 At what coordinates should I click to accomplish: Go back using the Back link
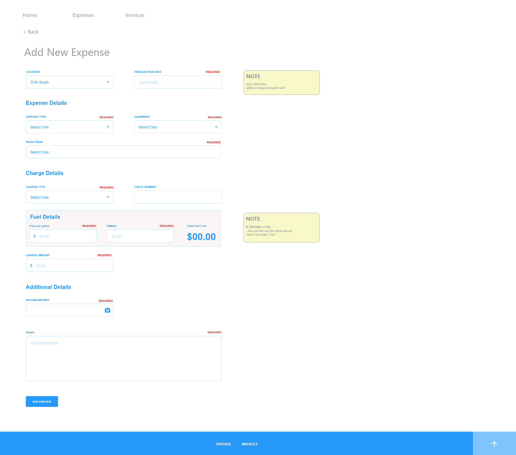coord(31,32)
